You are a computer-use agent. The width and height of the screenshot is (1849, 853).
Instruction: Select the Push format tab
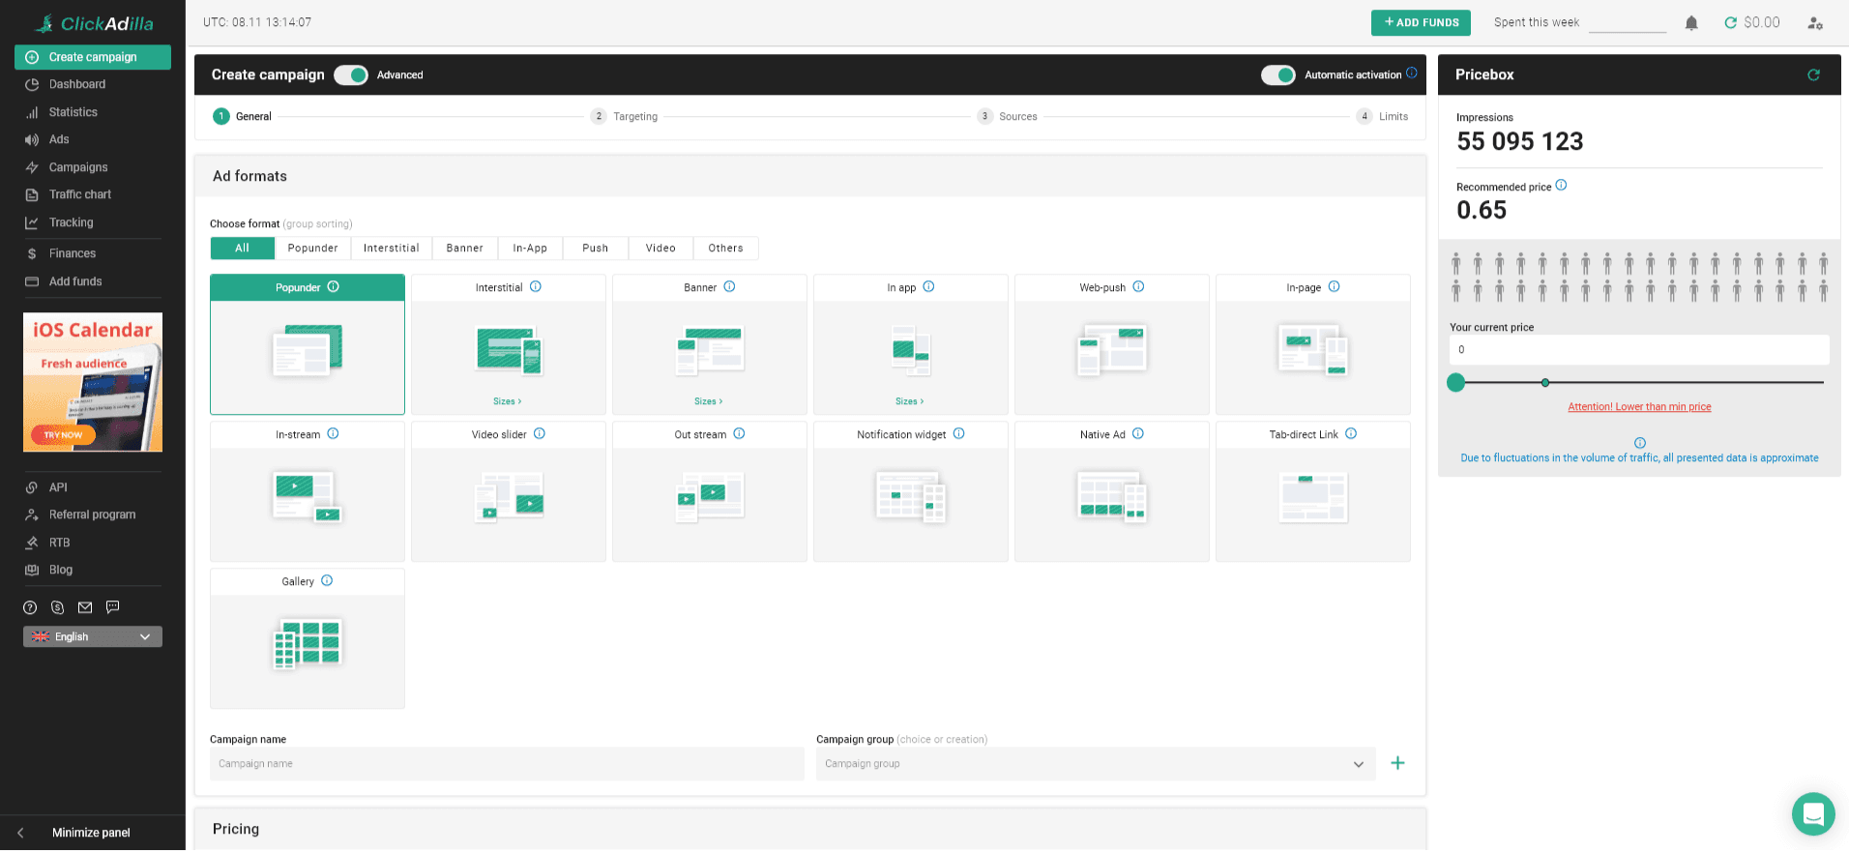click(x=595, y=249)
